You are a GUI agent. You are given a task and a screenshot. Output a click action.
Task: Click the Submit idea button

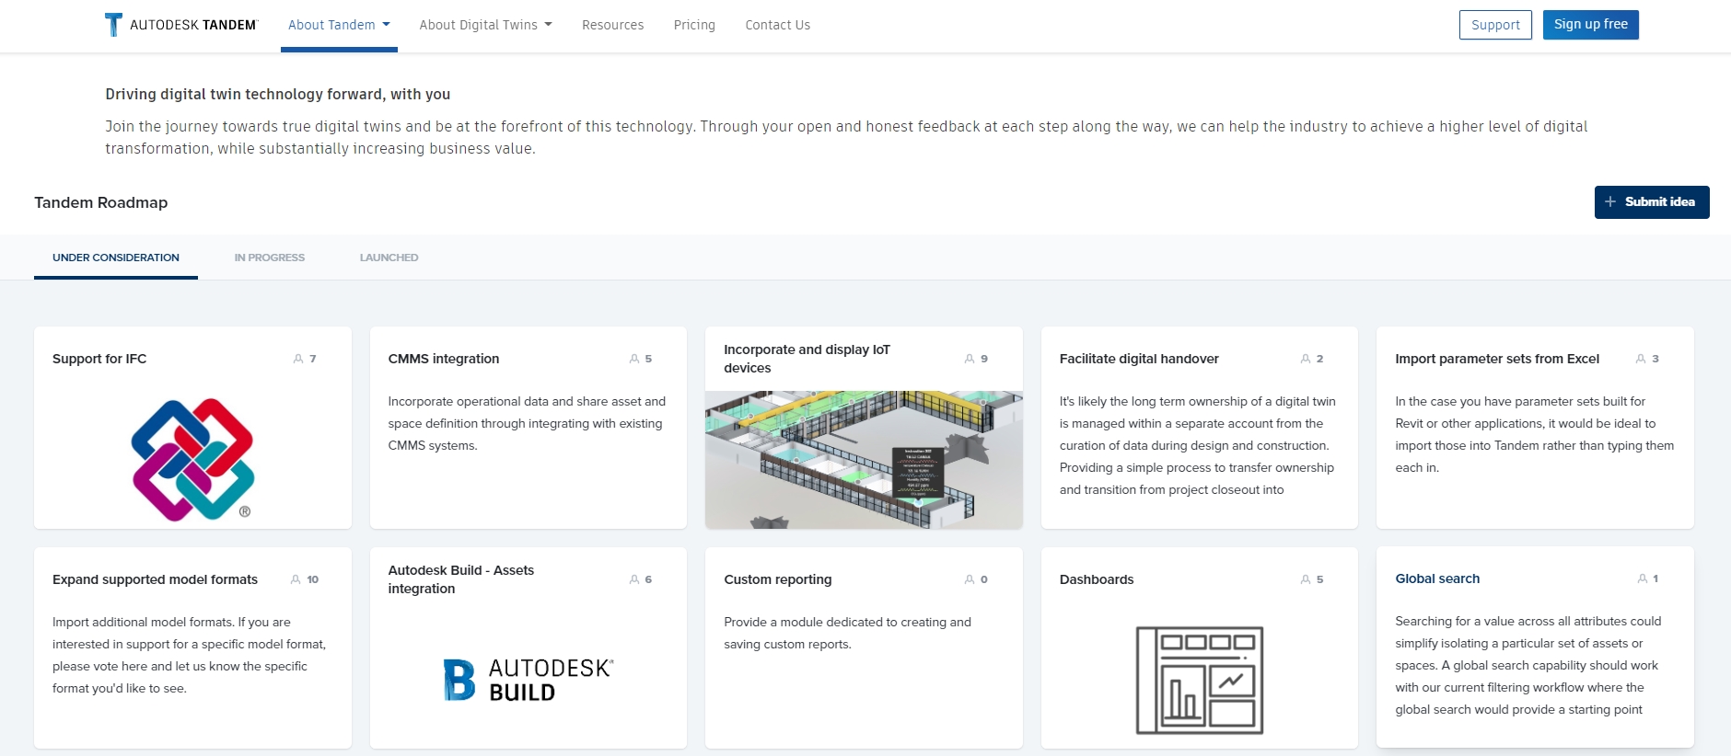point(1651,202)
